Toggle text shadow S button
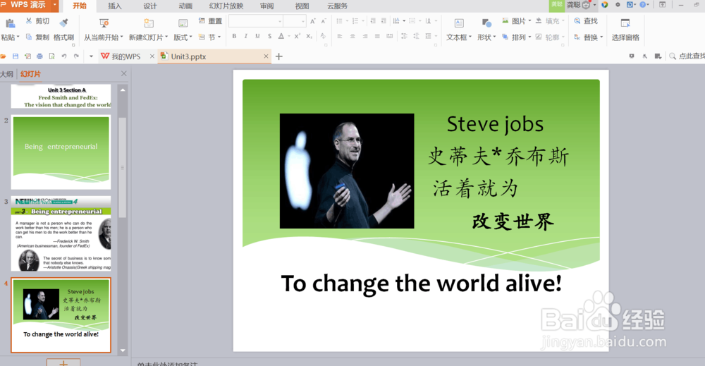Screen dimensions: 705x366 coord(269,36)
